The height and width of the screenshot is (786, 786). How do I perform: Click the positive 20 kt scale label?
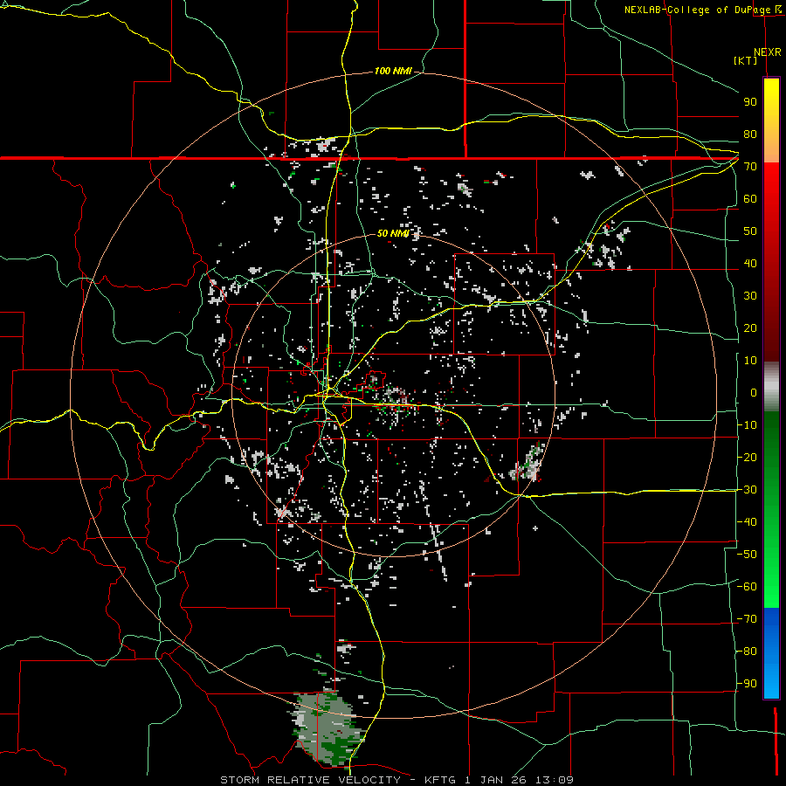(x=750, y=328)
